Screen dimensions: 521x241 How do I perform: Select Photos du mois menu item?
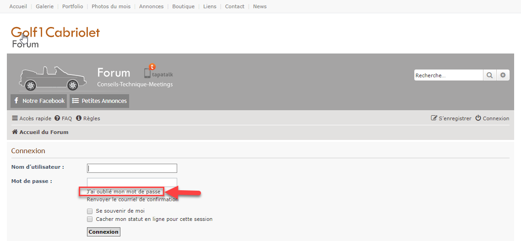(111, 6)
